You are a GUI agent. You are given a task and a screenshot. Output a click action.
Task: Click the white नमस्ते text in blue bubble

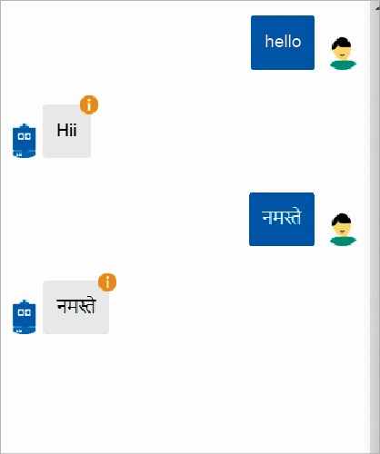pyautogui.click(x=282, y=217)
